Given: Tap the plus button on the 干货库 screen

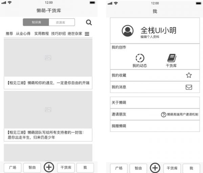Looking at the screenshot, I should (49, 167).
